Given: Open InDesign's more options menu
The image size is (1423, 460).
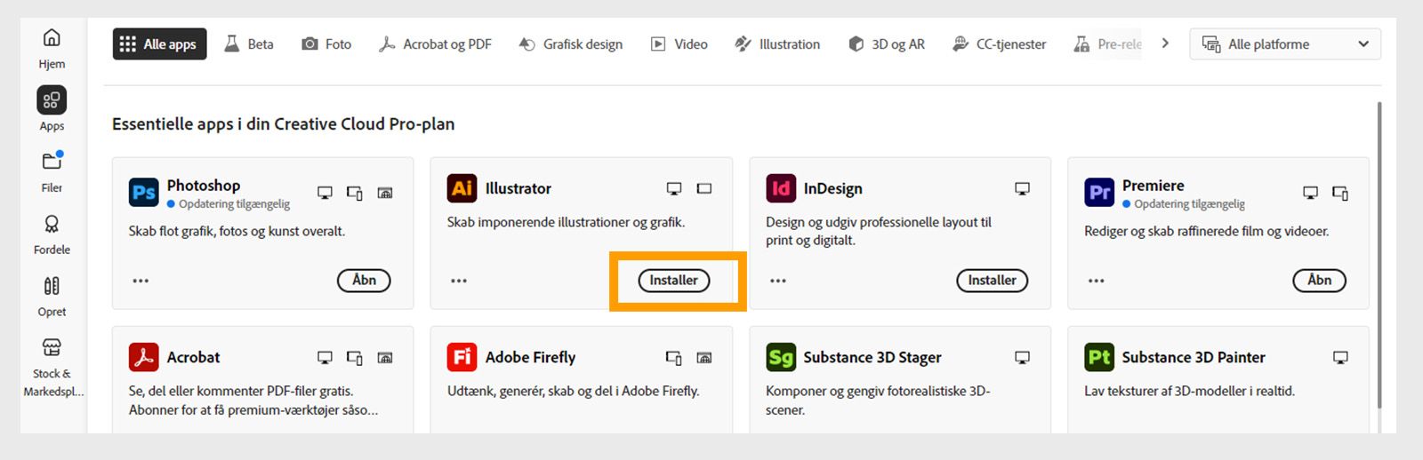Looking at the screenshot, I should coord(778,281).
